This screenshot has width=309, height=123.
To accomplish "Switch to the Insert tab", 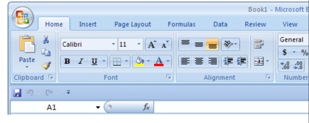I will [x=88, y=24].
